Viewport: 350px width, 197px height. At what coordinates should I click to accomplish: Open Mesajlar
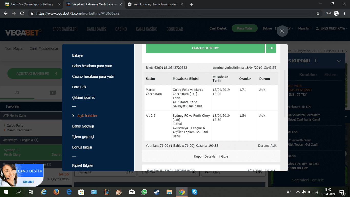(x=304, y=28)
